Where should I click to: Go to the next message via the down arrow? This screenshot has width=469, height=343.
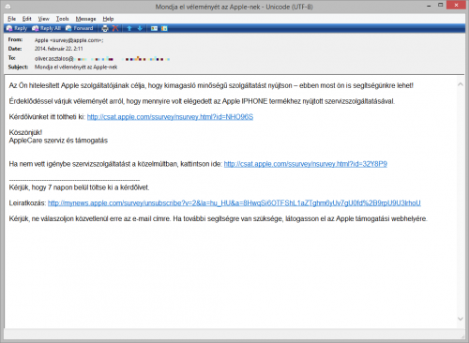(x=140, y=28)
